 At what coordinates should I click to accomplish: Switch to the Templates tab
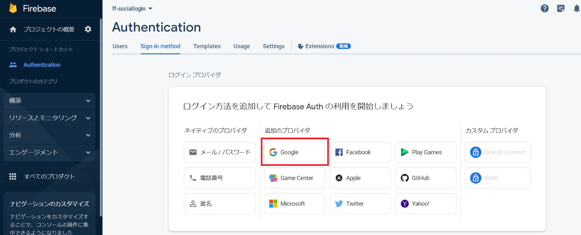coord(207,46)
